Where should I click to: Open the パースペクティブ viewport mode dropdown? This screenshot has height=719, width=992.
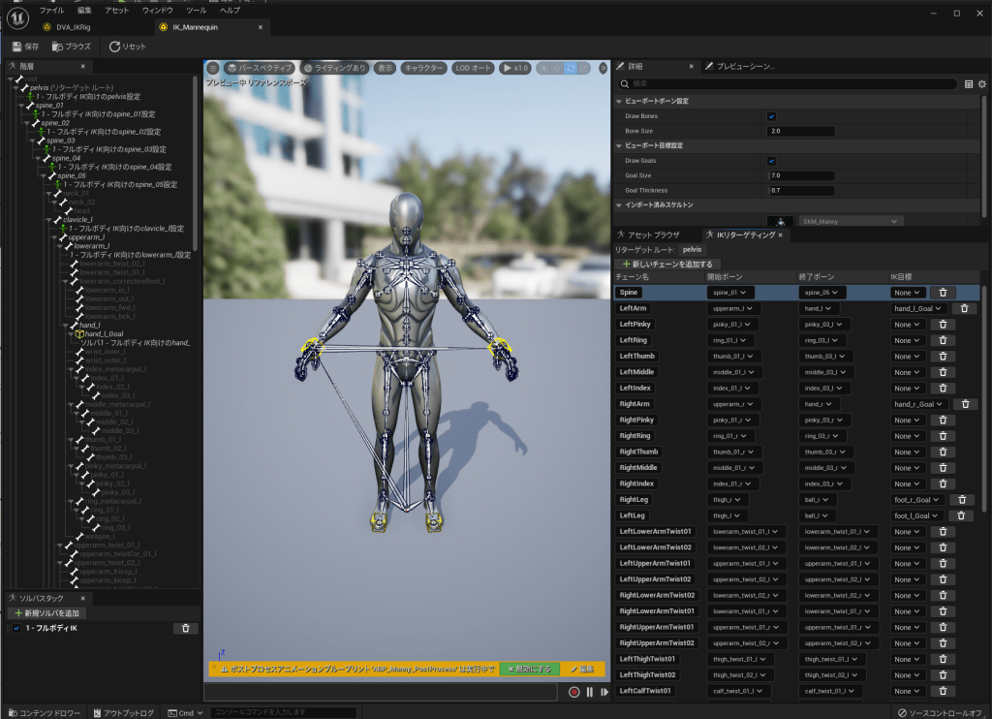[260, 68]
